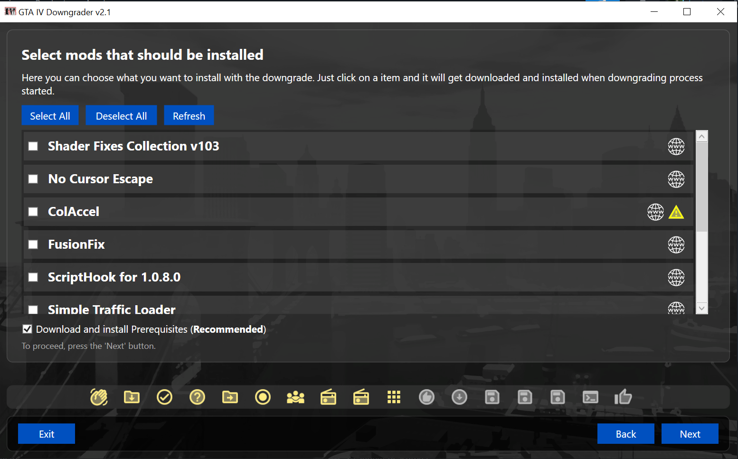Click the question mark step icon

point(197,397)
